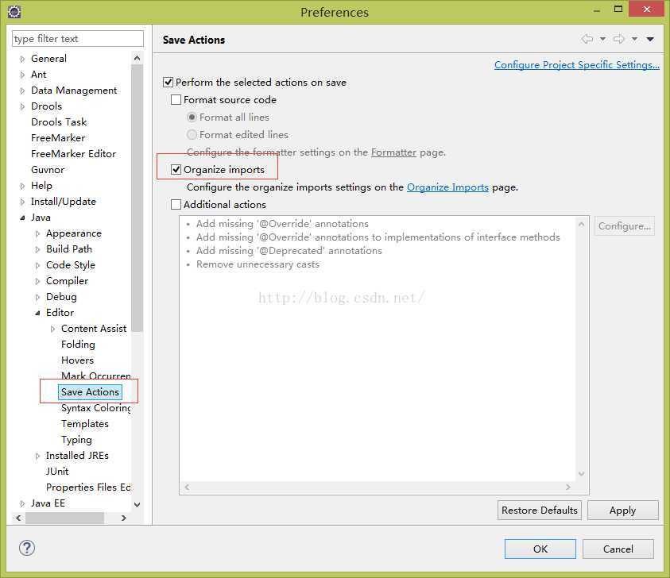Screen dimensions: 670x578
Task: Open the view menu triangle in header
Action: (x=650, y=39)
